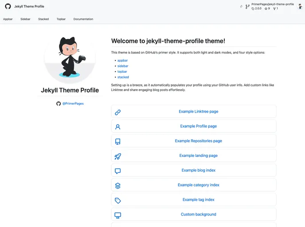305x227 pixels.
Task: Click the git branch repository icon
Action: [x=247, y=7]
